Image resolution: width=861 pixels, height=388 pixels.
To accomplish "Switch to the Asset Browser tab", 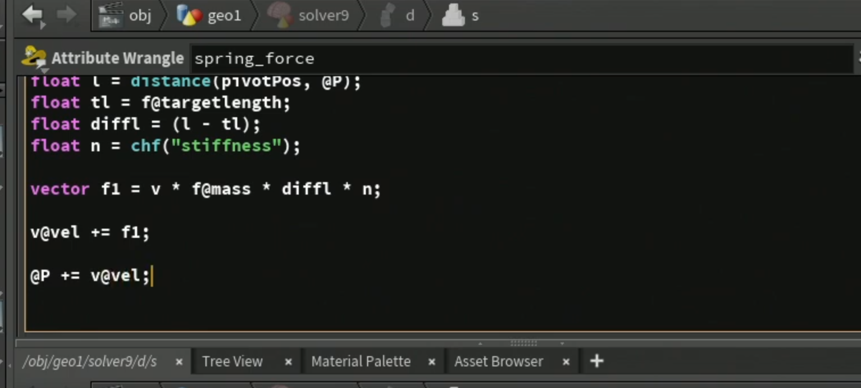I will pos(499,361).
